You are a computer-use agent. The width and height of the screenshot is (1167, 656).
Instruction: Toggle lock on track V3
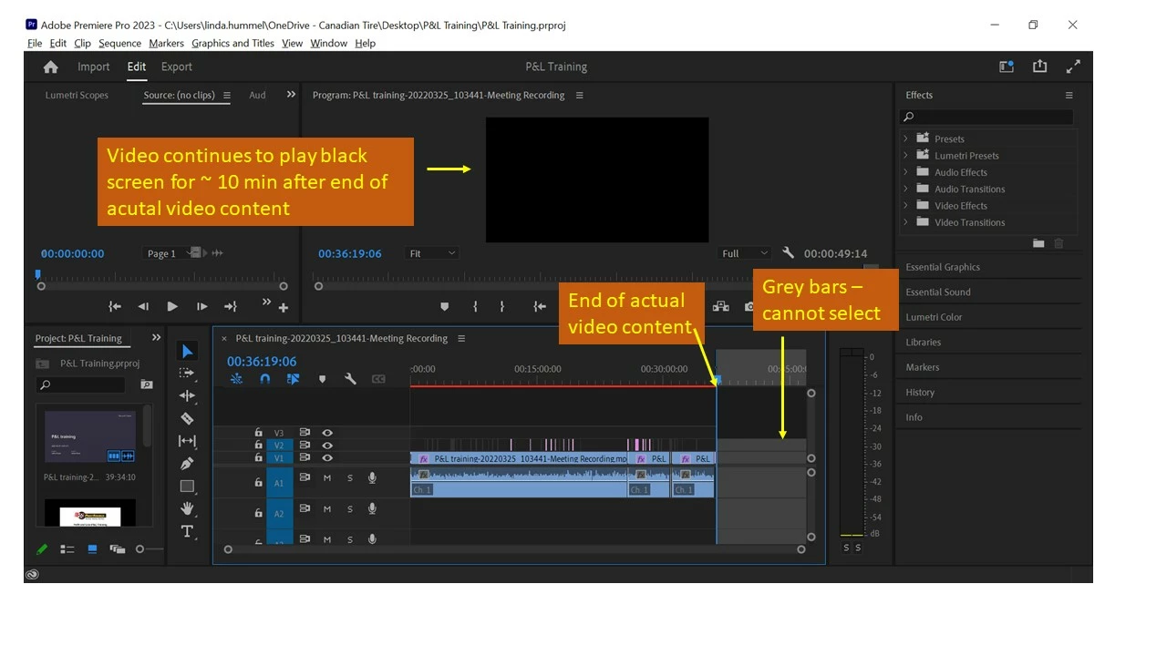point(258,433)
